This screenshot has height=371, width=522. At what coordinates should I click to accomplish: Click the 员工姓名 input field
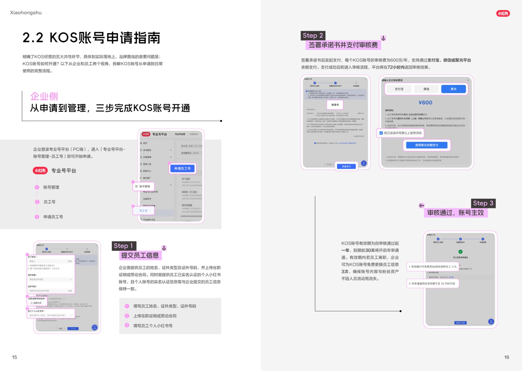(x=50, y=261)
